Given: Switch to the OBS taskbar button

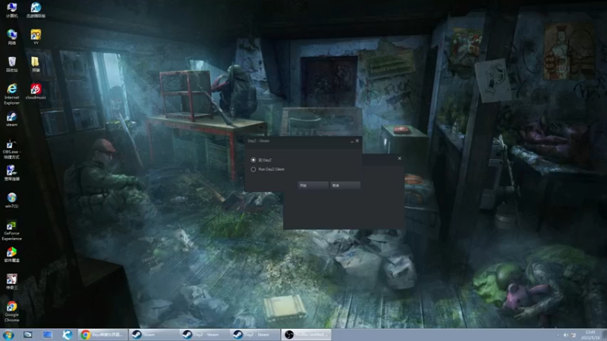Looking at the screenshot, I should click(x=306, y=334).
